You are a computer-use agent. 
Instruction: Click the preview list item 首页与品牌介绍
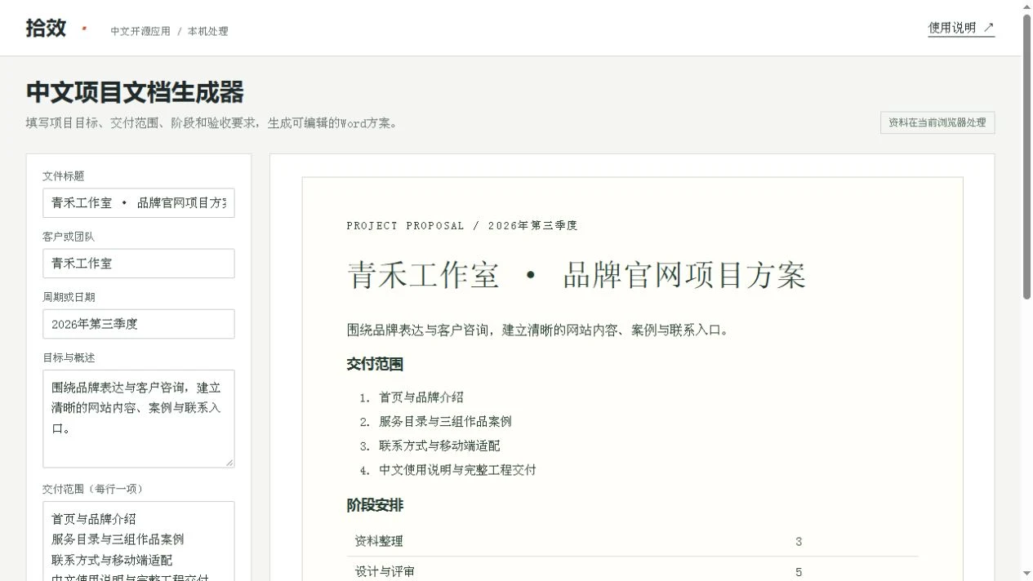[421, 397]
